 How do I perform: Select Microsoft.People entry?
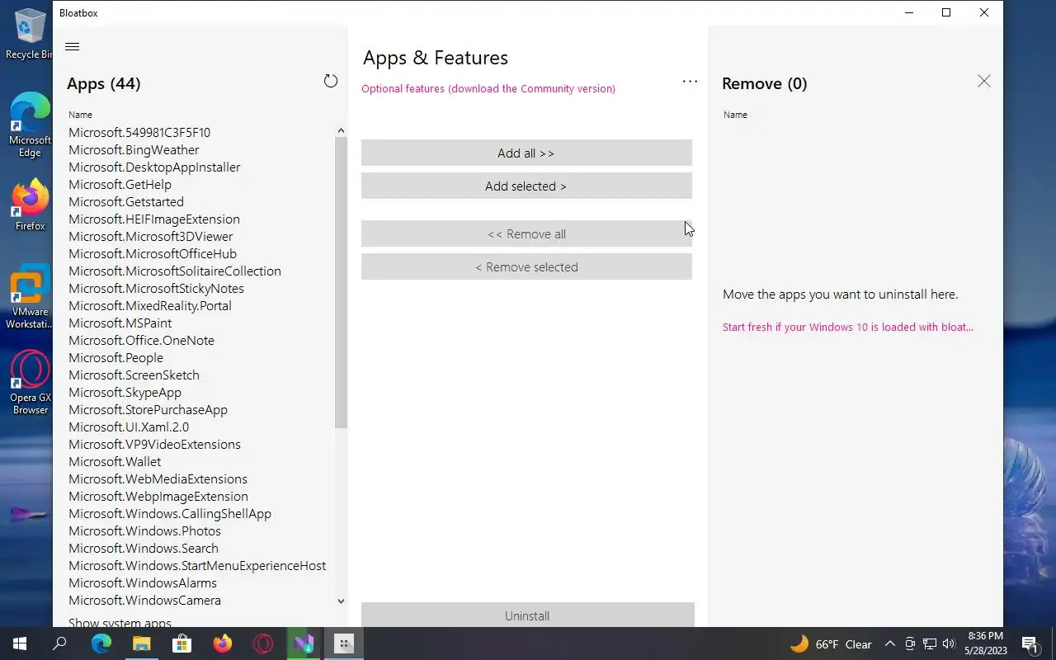[x=115, y=357]
